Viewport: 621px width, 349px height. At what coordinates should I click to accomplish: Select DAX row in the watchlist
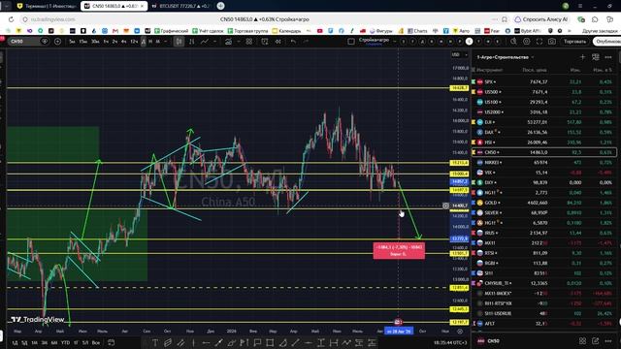pyautogui.click(x=544, y=132)
